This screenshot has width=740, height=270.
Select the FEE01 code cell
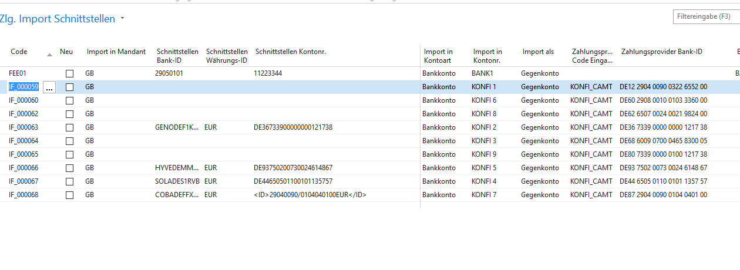click(x=18, y=73)
